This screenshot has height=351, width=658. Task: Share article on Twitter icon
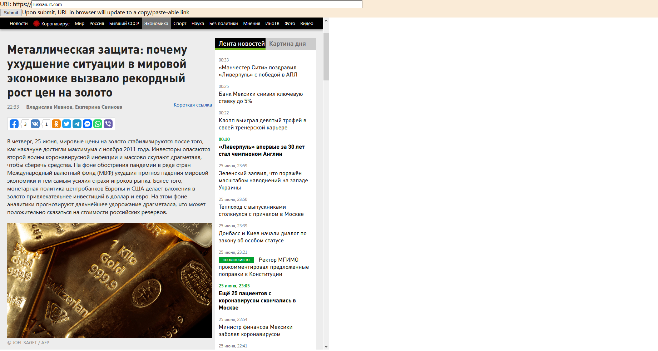click(66, 124)
